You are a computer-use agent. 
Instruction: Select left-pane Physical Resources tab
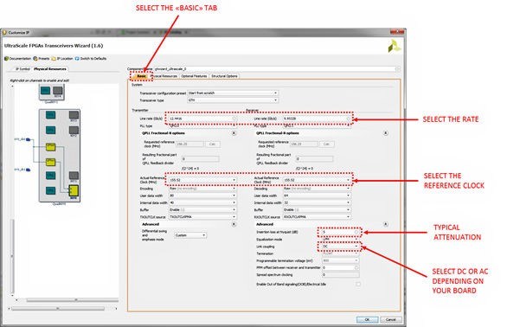click(x=50, y=69)
